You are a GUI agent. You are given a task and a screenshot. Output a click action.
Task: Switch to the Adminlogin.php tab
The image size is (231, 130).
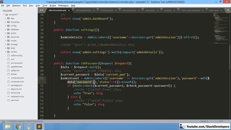pyautogui.click(x=129, y=10)
